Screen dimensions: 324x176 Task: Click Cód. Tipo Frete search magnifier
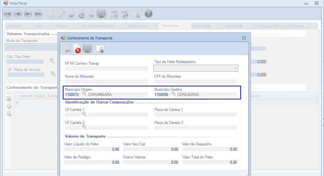click(52, 61)
